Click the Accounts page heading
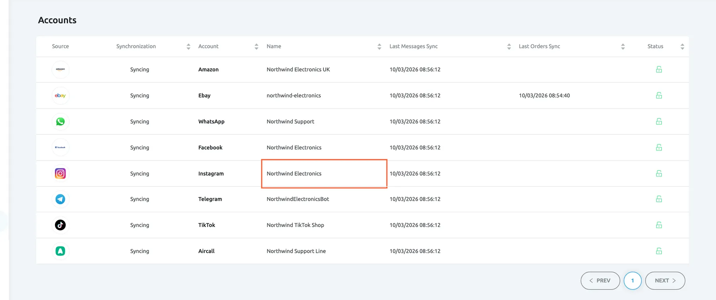 point(57,20)
